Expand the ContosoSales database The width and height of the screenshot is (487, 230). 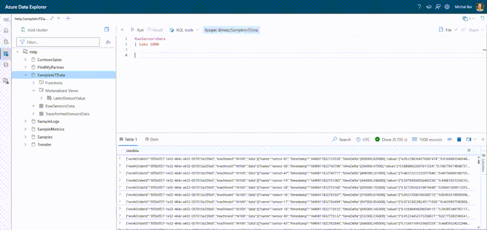pos(25,59)
